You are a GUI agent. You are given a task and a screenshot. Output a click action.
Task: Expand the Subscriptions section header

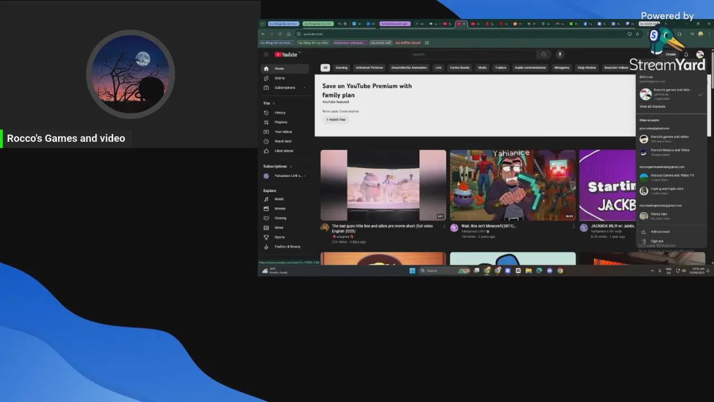pyautogui.click(x=277, y=166)
